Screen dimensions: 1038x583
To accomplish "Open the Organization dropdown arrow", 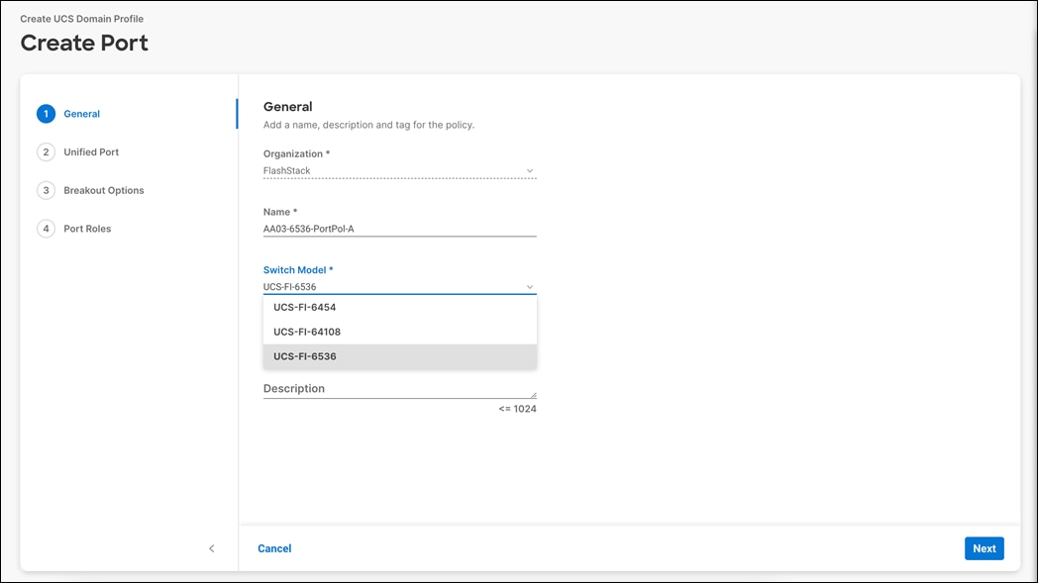I will point(529,170).
